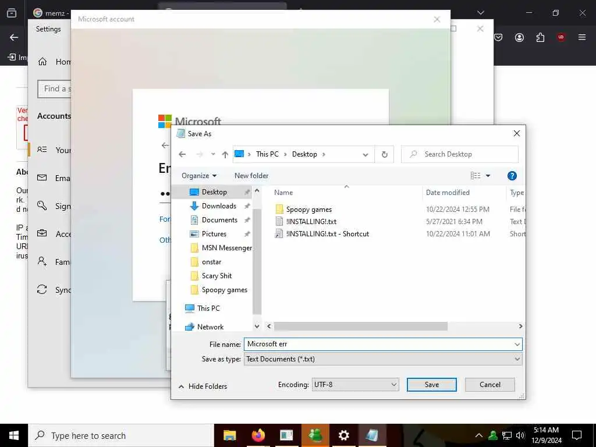Viewport: 596px width, 447px height.
Task: Open uBlock Origin extension icon
Action: [x=560, y=37]
